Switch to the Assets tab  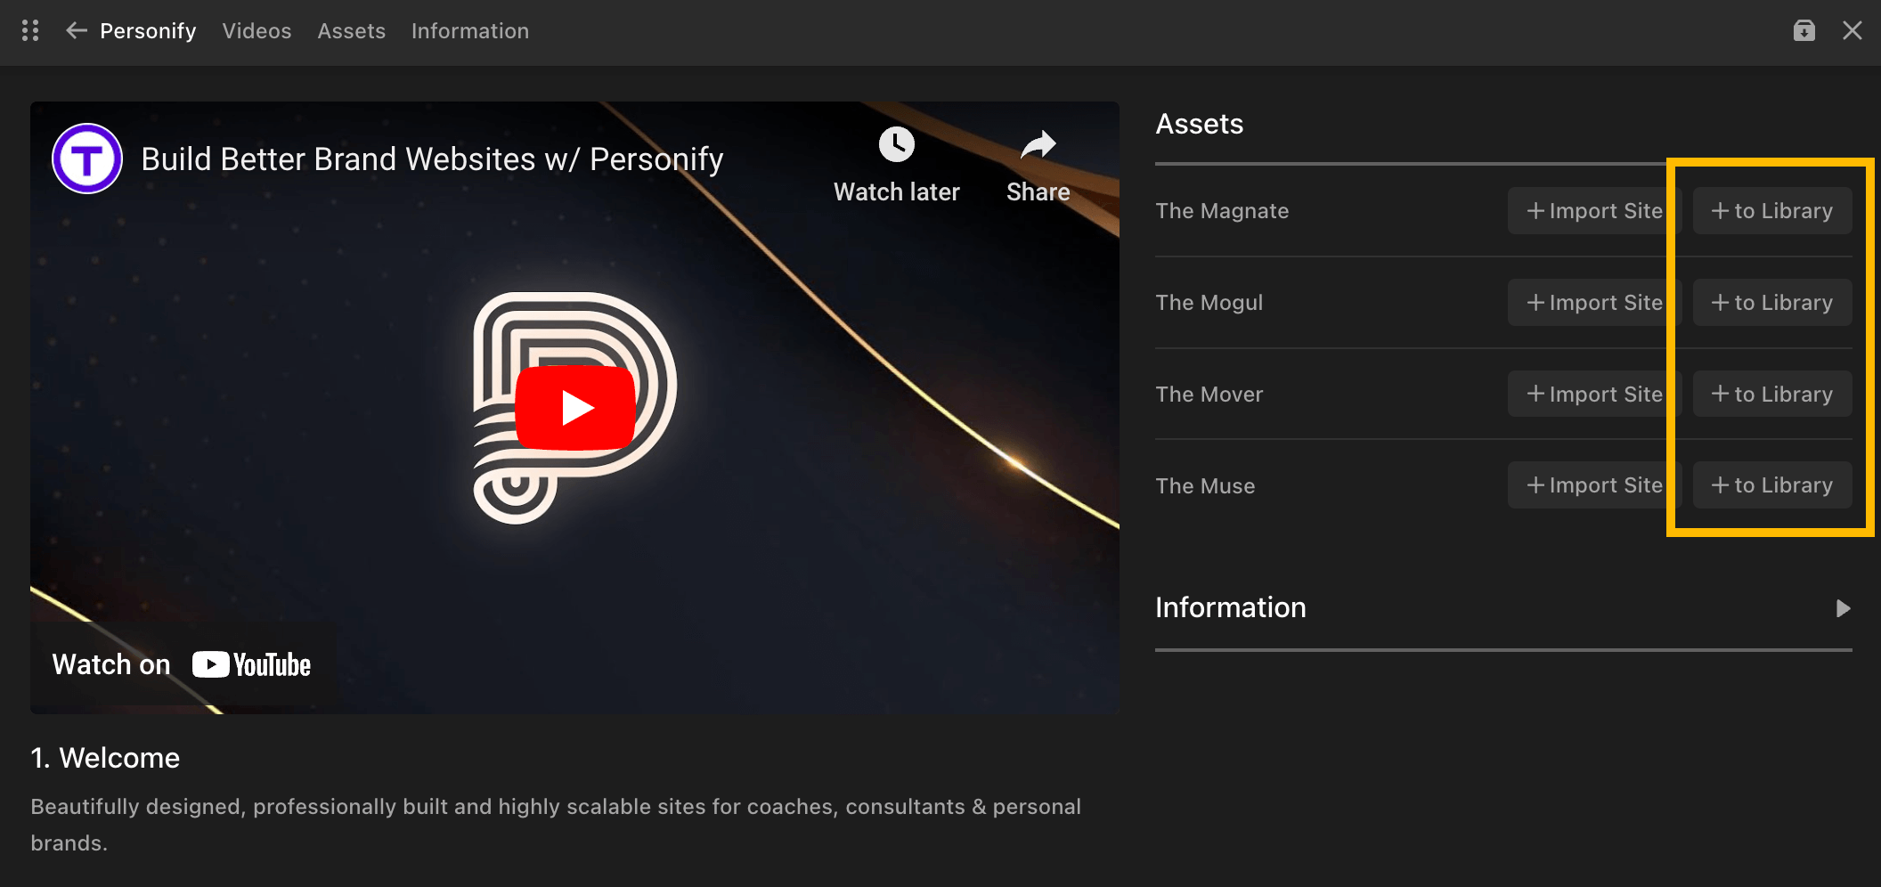352,31
